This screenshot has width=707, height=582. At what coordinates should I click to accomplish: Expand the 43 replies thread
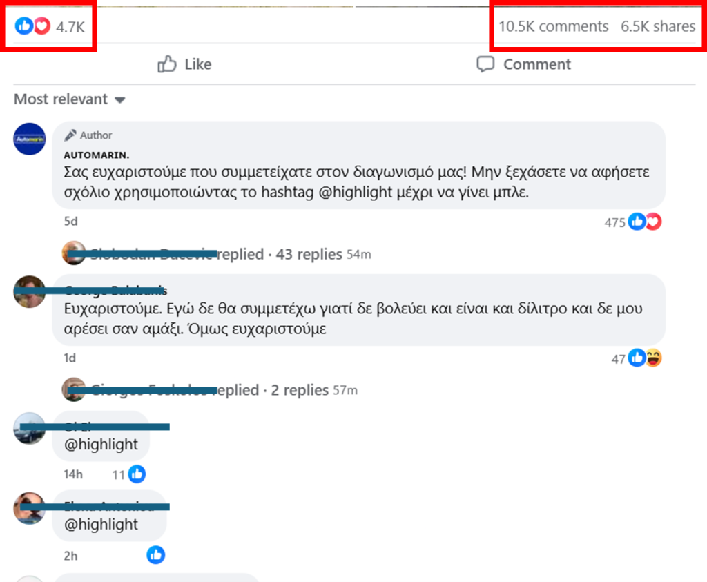point(309,254)
